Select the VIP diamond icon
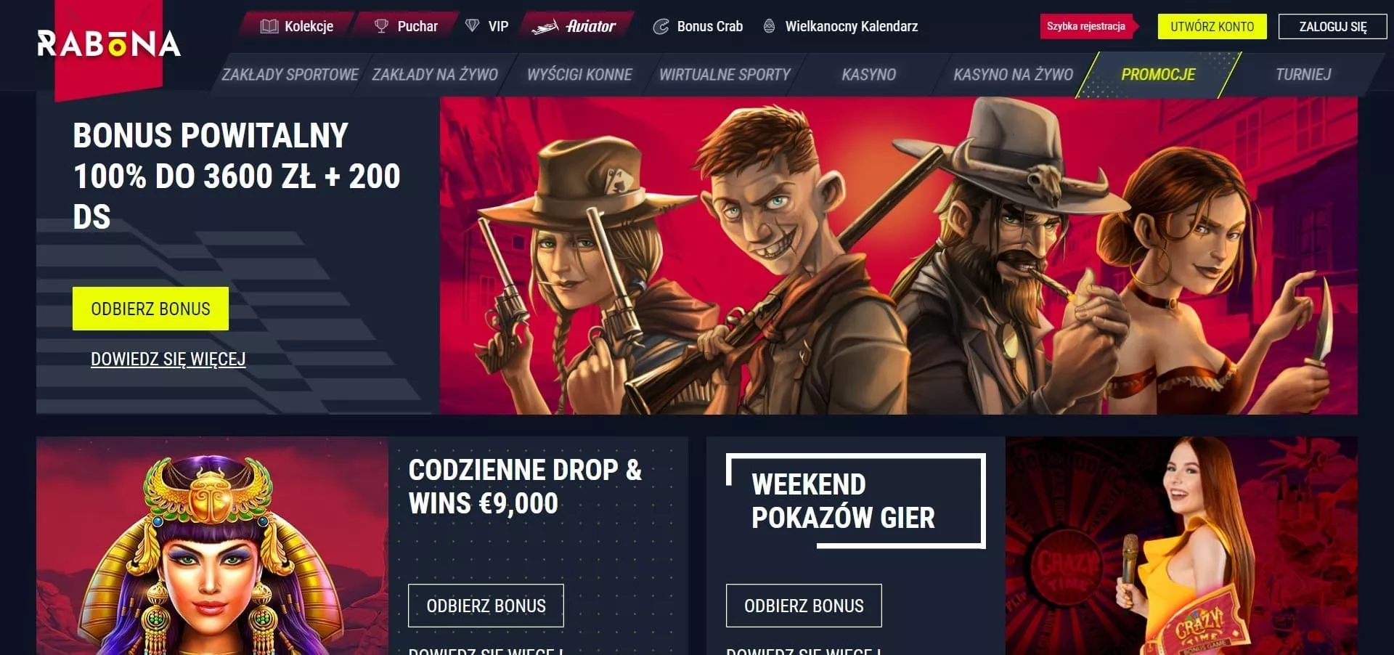1394x655 pixels. point(472,26)
